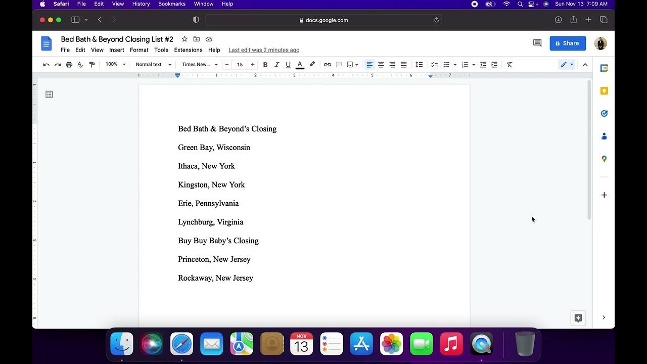Insert a link with chain icon

point(328,65)
